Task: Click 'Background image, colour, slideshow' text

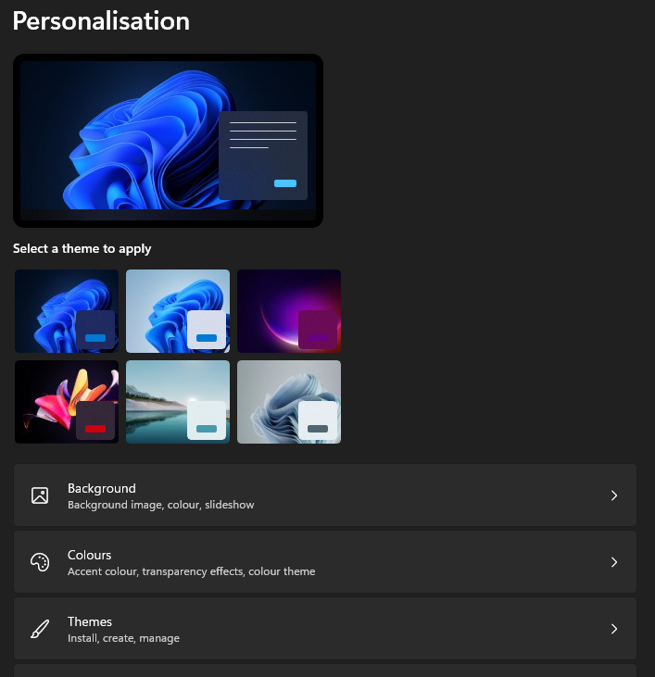Action: (160, 505)
